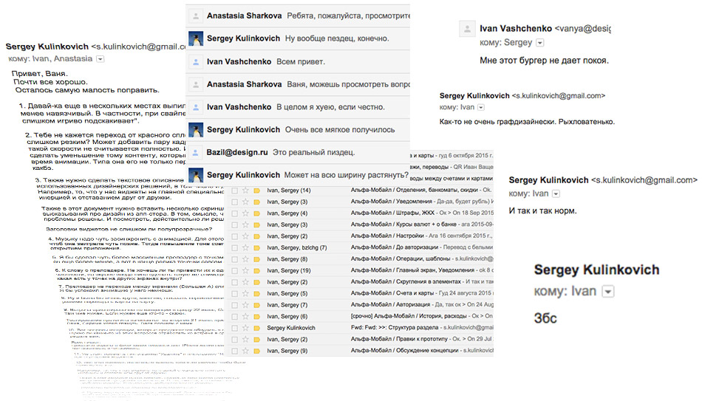Viewport: 702px width, 401px height.
Task: Star the "Счета и карты" thread
Action: [x=245, y=293]
